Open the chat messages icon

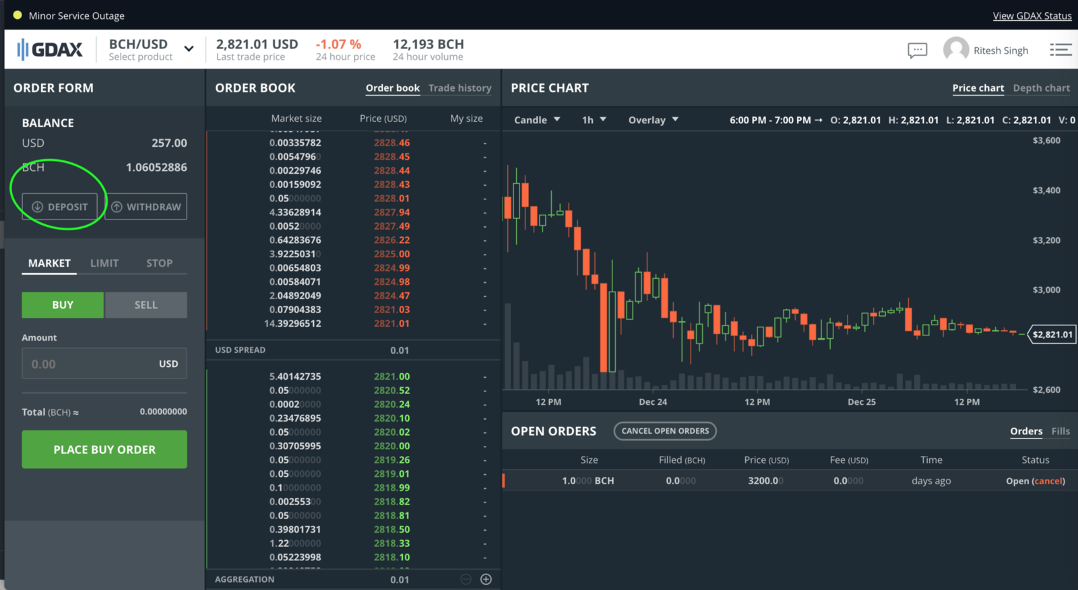(917, 50)
